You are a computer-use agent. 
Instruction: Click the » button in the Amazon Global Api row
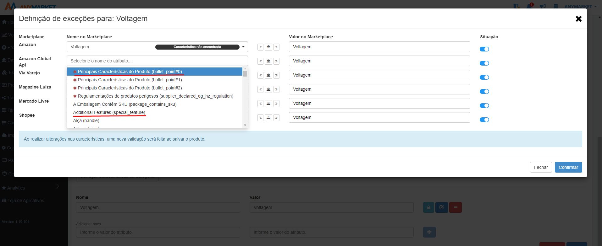pyautogui.click(x=276, y=61)
